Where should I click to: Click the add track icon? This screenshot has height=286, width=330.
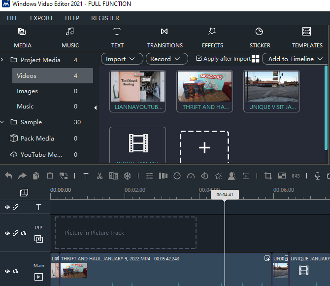[24, 192]
